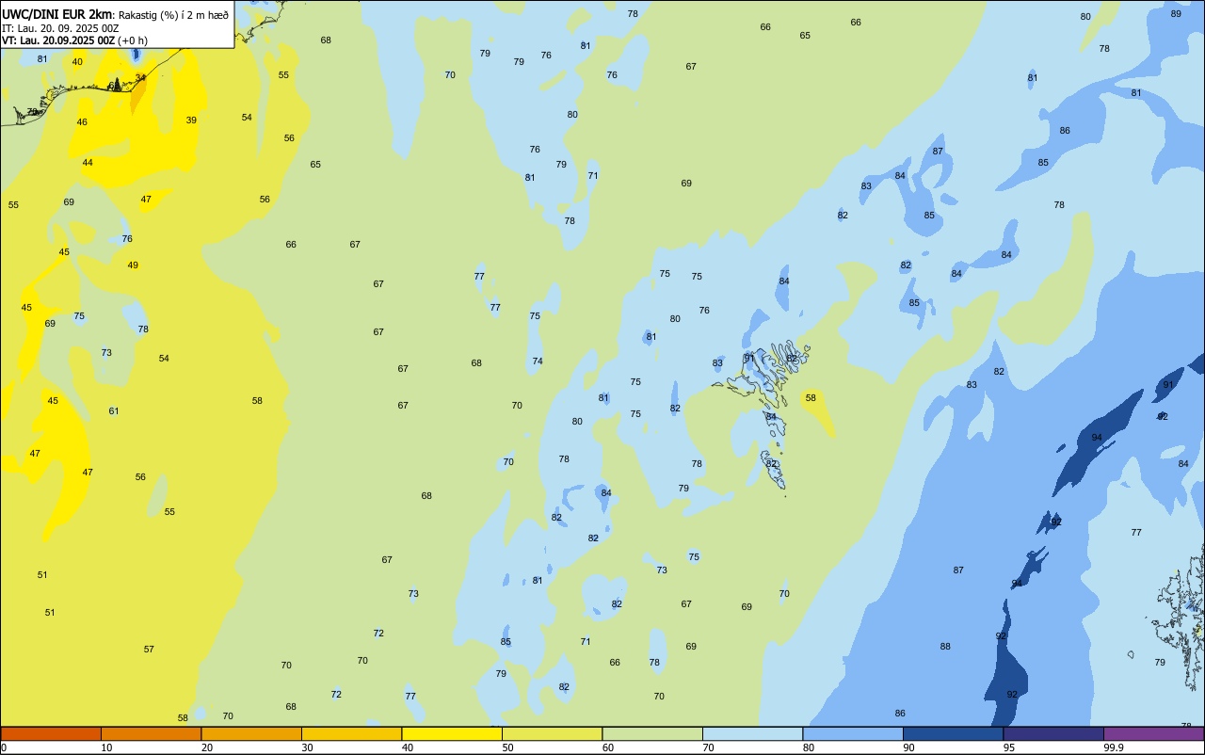Click the 'Rakastig (%) í 2 m hæð' label
Screen dimensions: 1205x755
point(173,15)
